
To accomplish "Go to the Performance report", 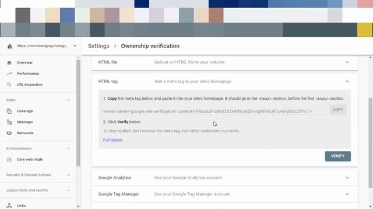I will click(28, 74).
